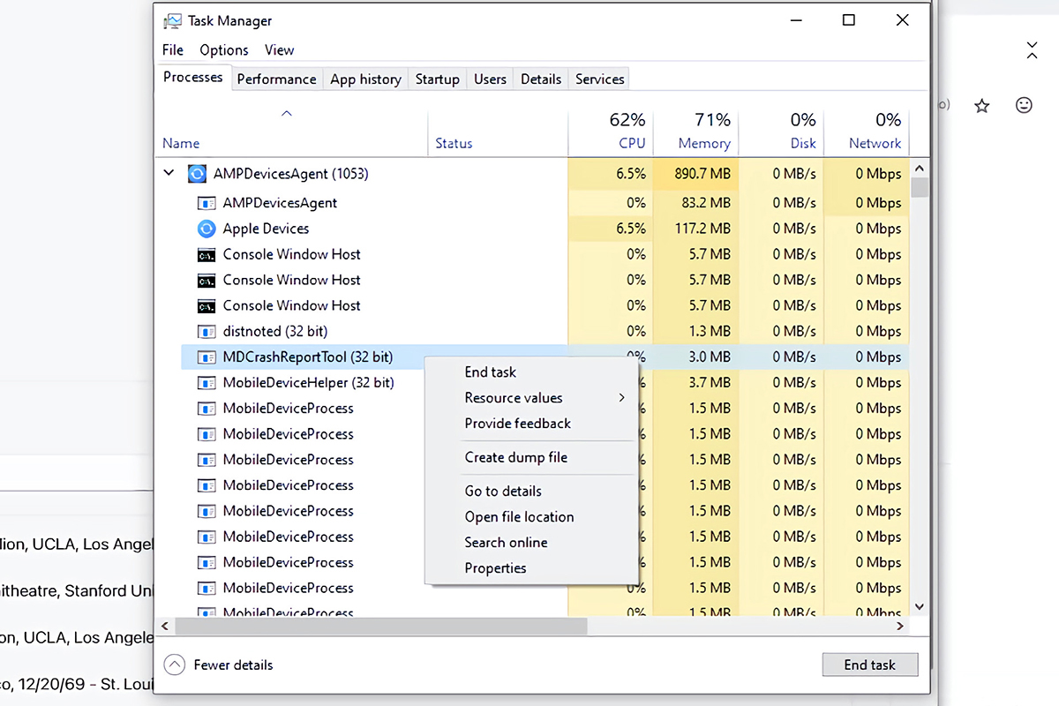
Task: Click the smiley face icon in background window
Action: pos(1024,105)
